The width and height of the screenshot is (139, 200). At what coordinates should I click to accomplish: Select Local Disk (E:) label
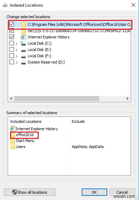[x=39, y=50]
